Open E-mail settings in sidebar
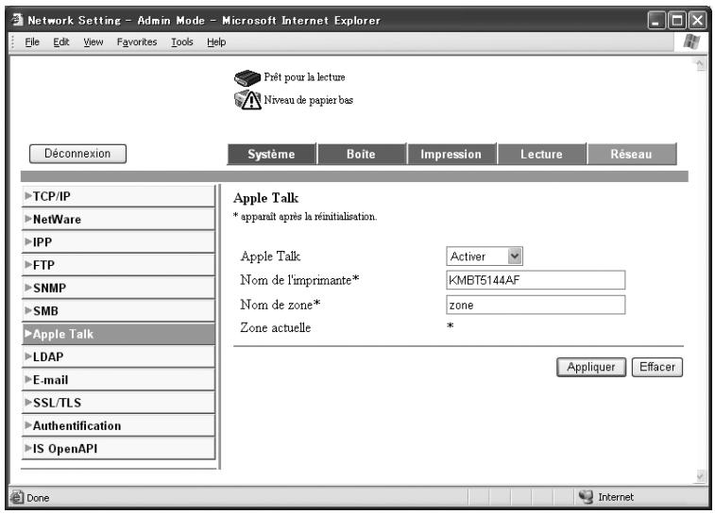Screen dimensions: 715x514 pos(118,380)
